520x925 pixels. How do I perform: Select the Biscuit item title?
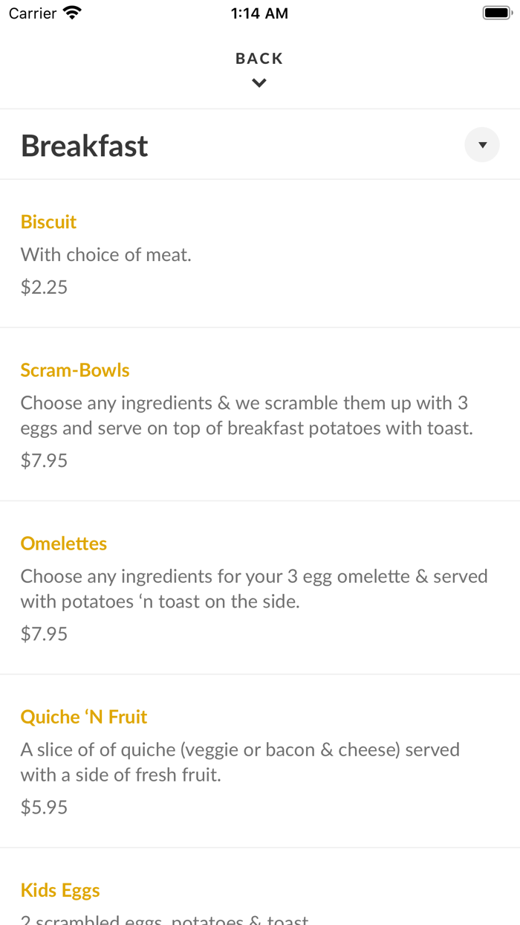point(48,222)
